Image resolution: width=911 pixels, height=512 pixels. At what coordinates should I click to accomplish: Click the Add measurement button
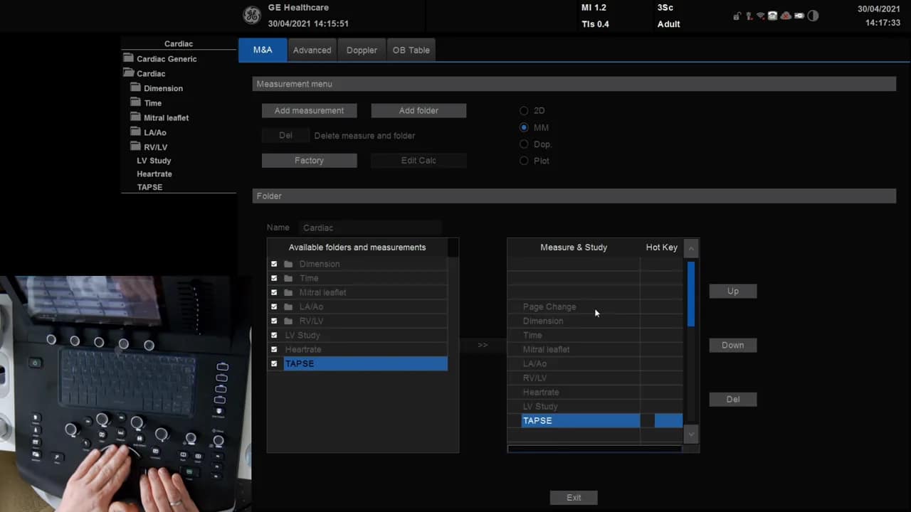click(309, 111)
